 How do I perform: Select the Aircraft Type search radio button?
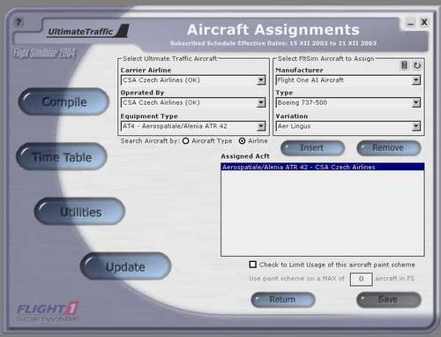coord(185,141)
